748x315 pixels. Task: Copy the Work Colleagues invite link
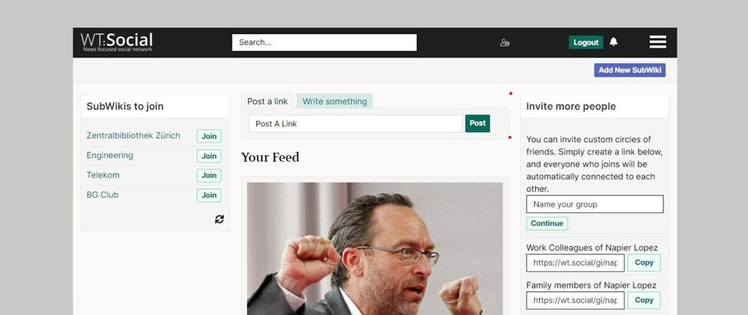click(x=644, y=263)
